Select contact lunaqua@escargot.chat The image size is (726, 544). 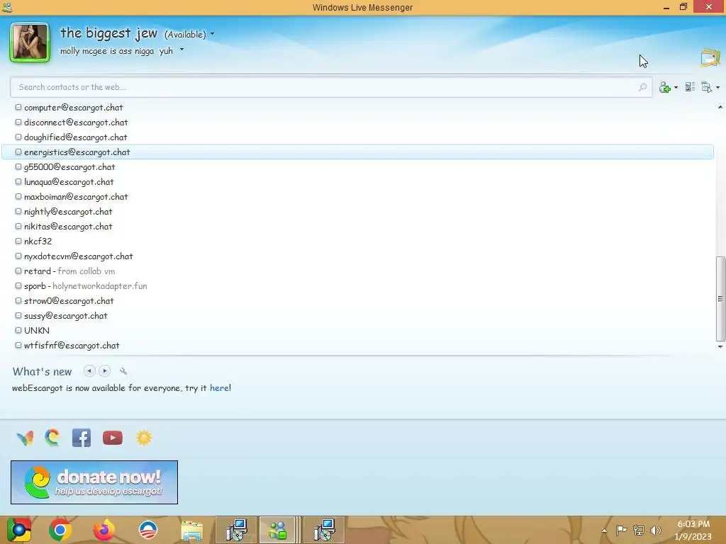click(x=357, y=182)
